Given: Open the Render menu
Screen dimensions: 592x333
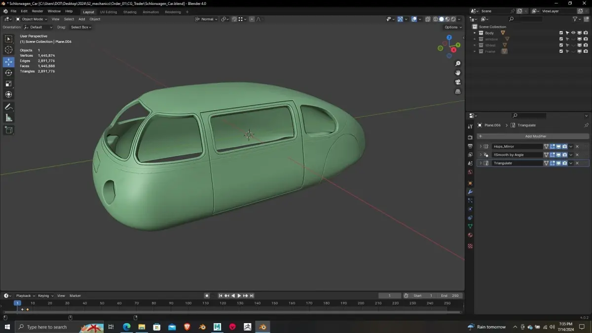Looking at the screenshot, I should (x=37, y=11).
